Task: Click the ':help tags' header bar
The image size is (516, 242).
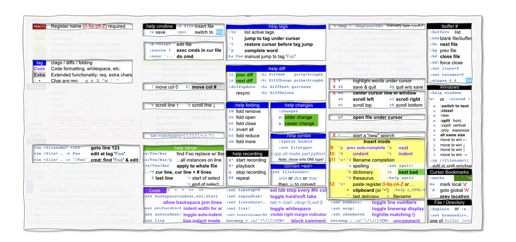Action: click(x=276, y=26)
